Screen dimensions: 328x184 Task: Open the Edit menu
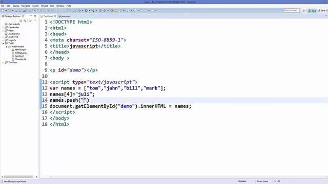(x=8, y=6)
